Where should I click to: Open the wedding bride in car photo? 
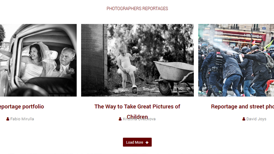[38, 60]
